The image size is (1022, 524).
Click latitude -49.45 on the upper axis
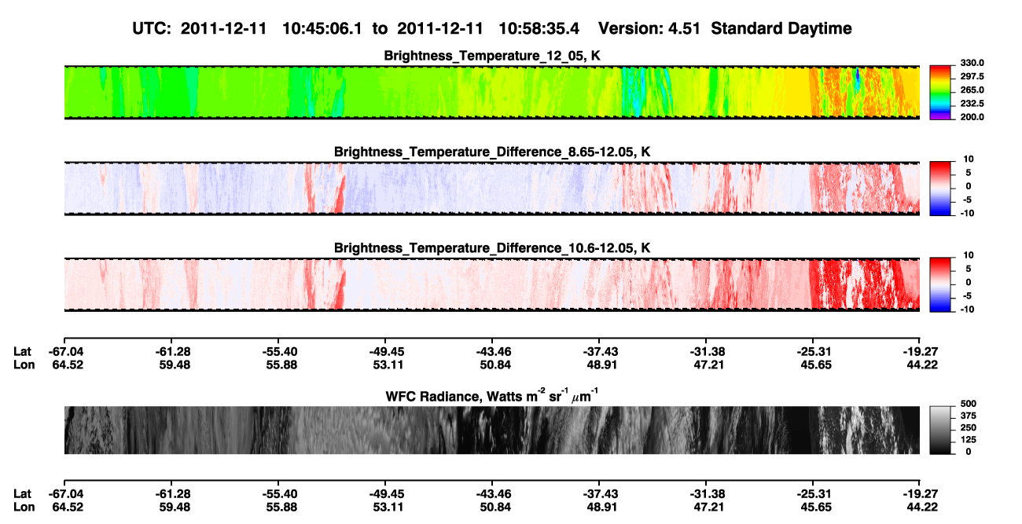pyautogui.click(x=387, y=350)
